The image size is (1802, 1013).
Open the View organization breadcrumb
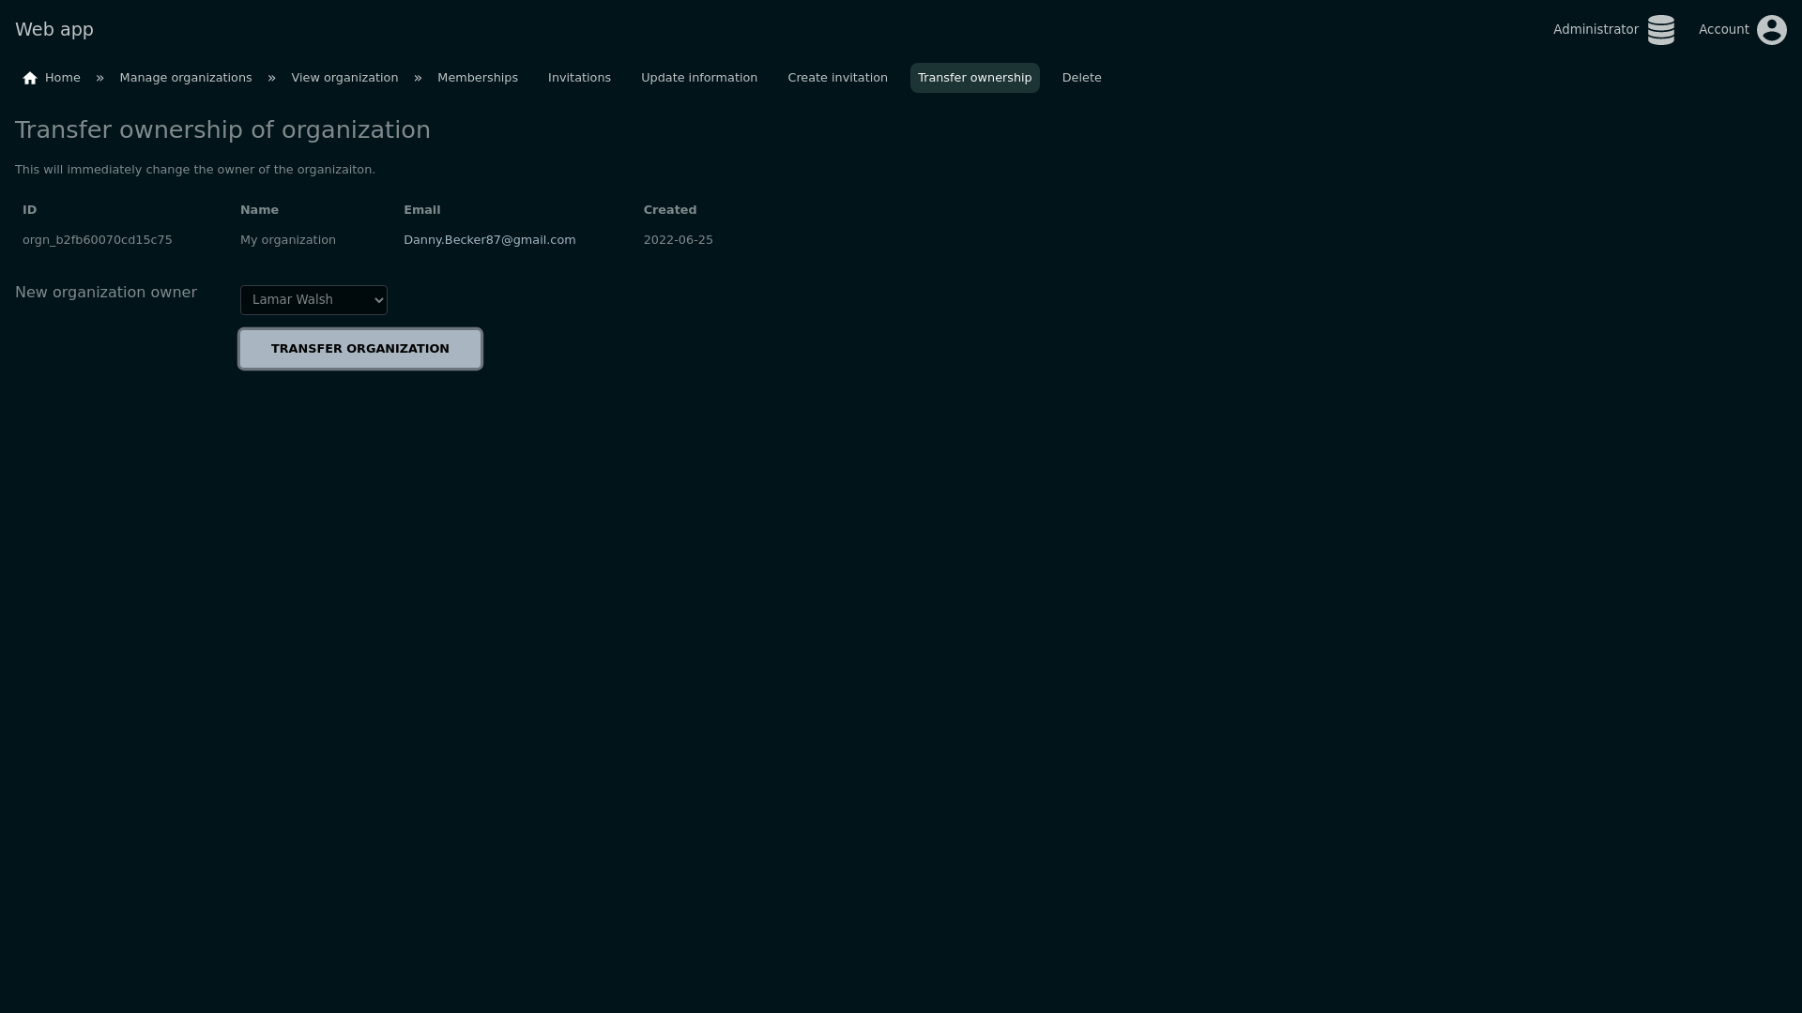coord(344,78)
